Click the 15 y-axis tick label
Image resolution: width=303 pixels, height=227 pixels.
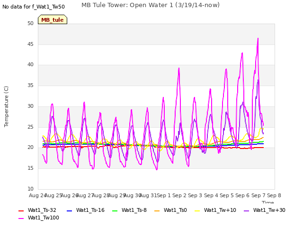pos(30,168)
